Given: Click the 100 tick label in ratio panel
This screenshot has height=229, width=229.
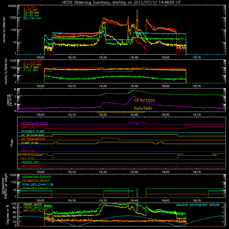Looking at the screenshot, I should pyautogui.click(x=14, y=204).
